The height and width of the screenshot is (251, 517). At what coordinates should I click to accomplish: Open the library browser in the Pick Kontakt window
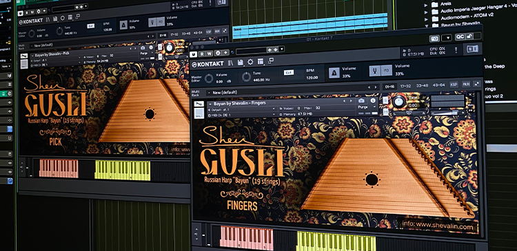[x=48, y=20]
